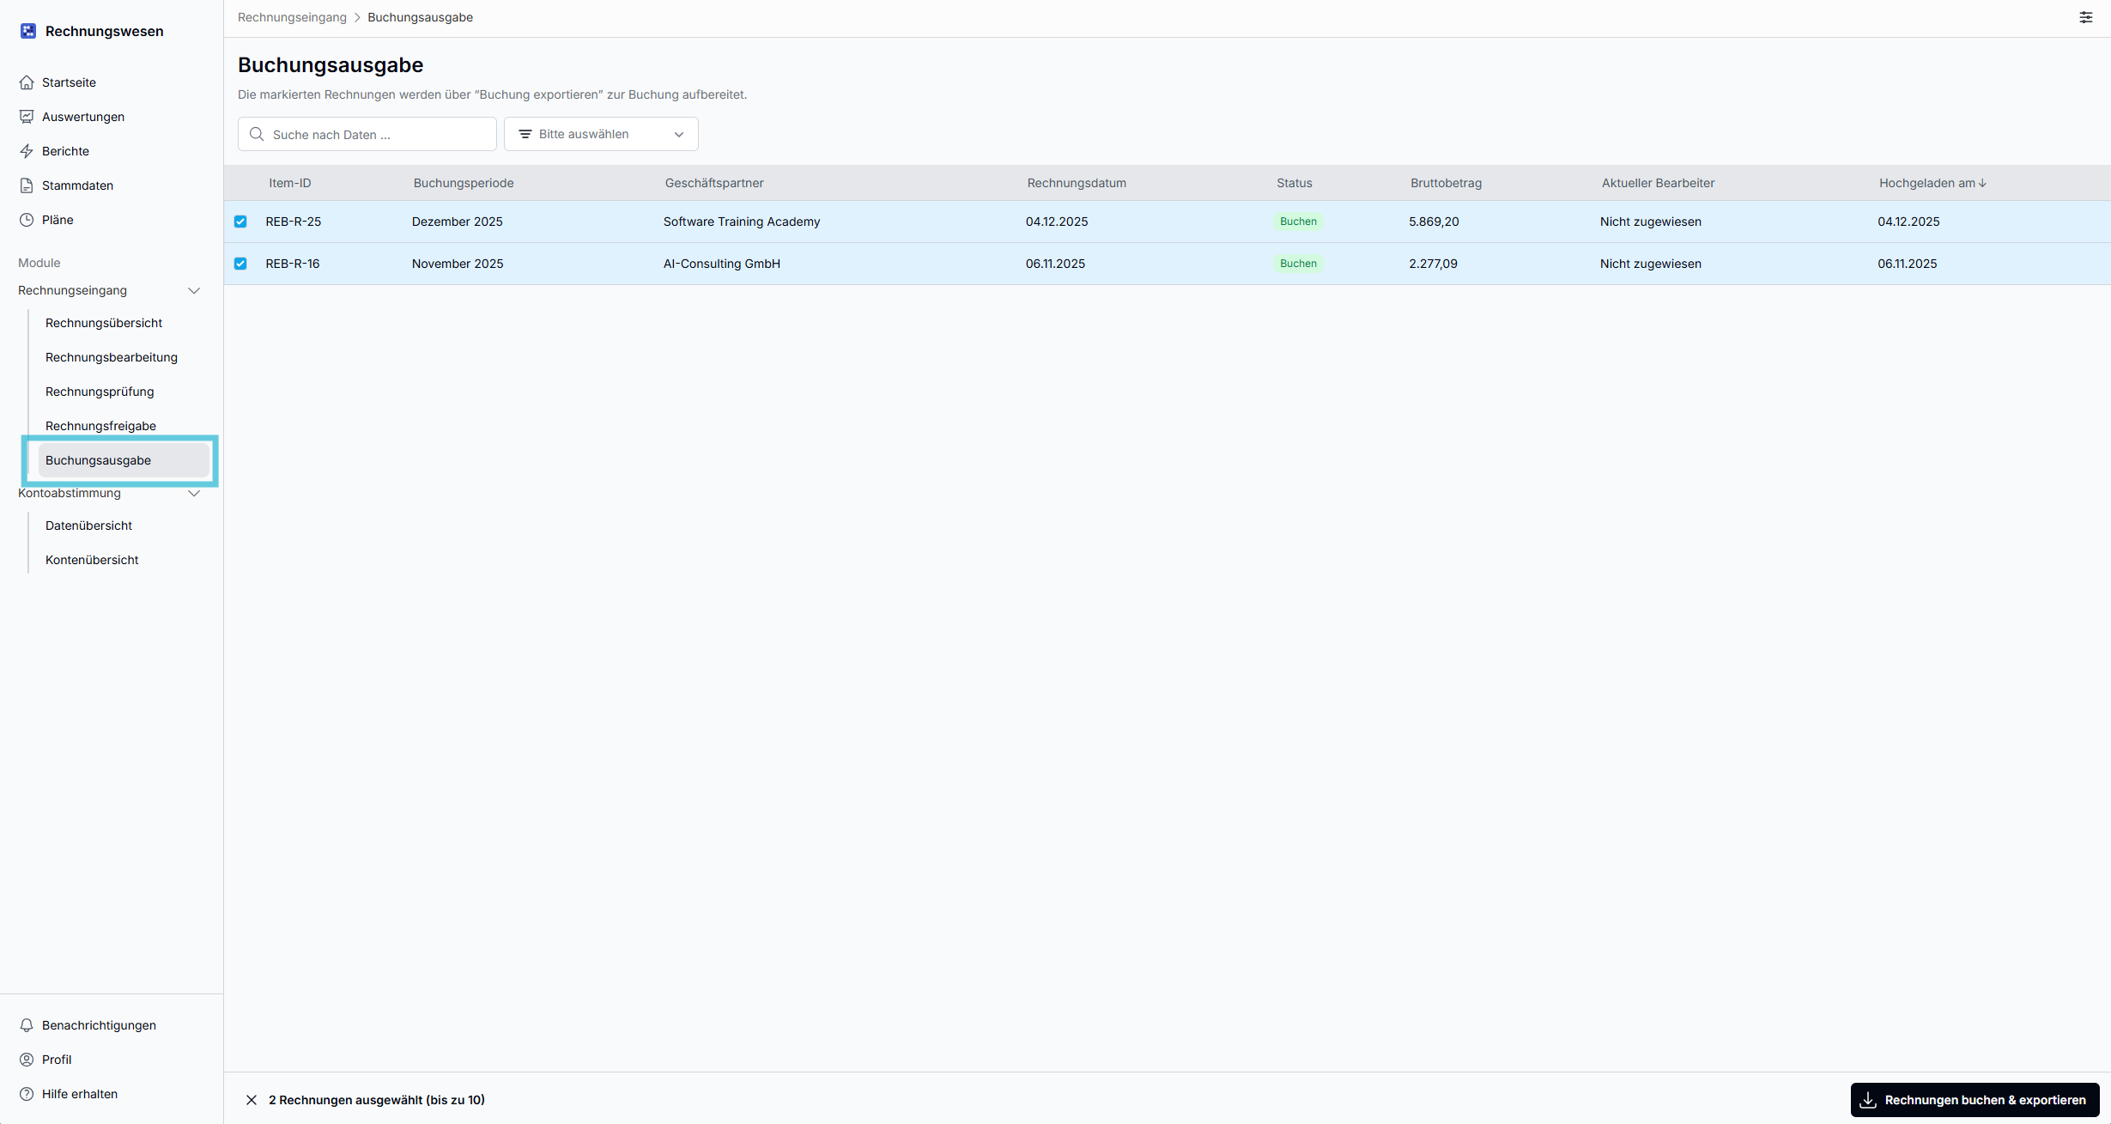This screenshot has height=1124, width=2111.
Task: Collapse the Kontoabstimmung section chevron
Action: (x=194, y=493)
